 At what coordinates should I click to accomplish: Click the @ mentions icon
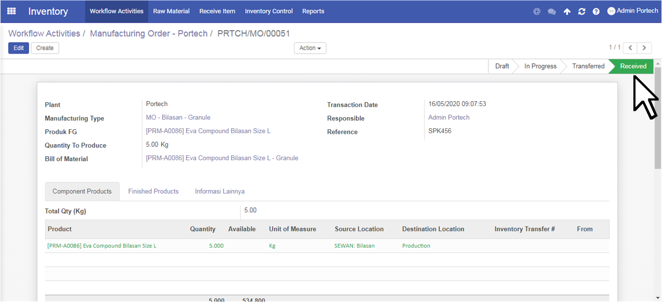537,12
